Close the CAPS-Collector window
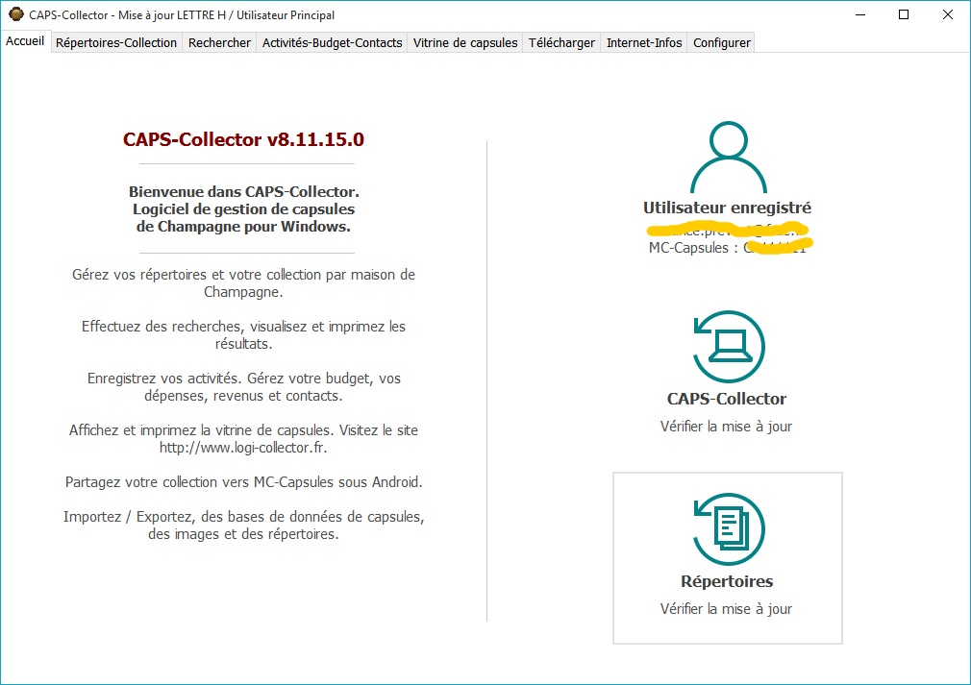This screenshot has height=685, width=971. click(x=948, y=14)
